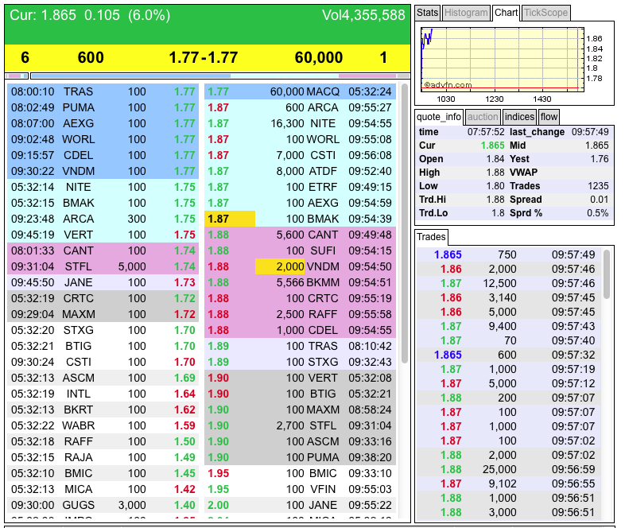Open the auction tab
Screen dimensions: 625x528
click(x=483, y=117)
